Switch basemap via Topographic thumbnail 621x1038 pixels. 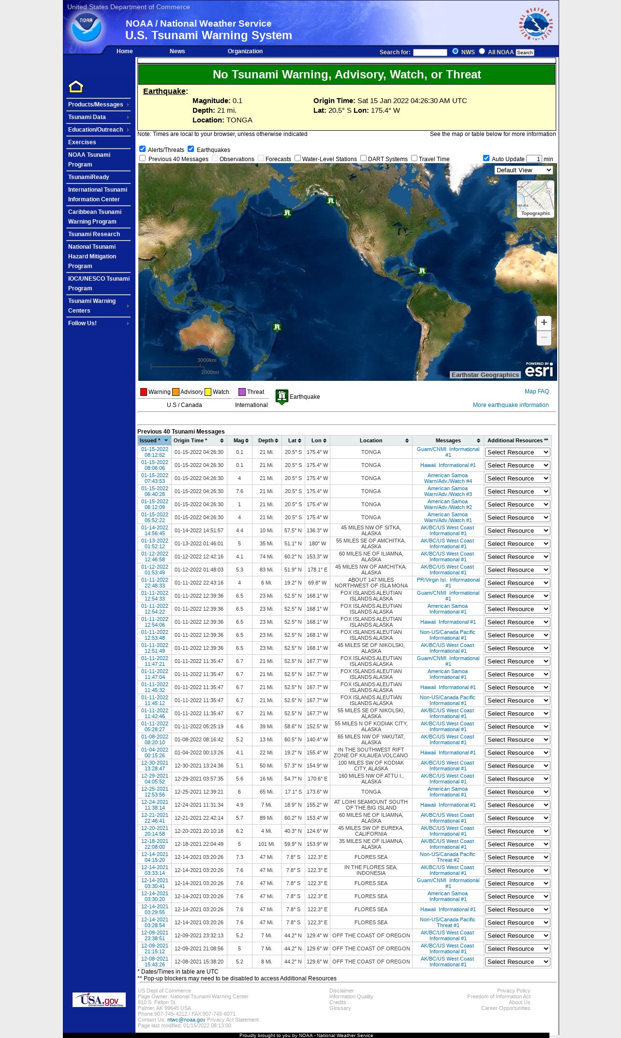535,199
